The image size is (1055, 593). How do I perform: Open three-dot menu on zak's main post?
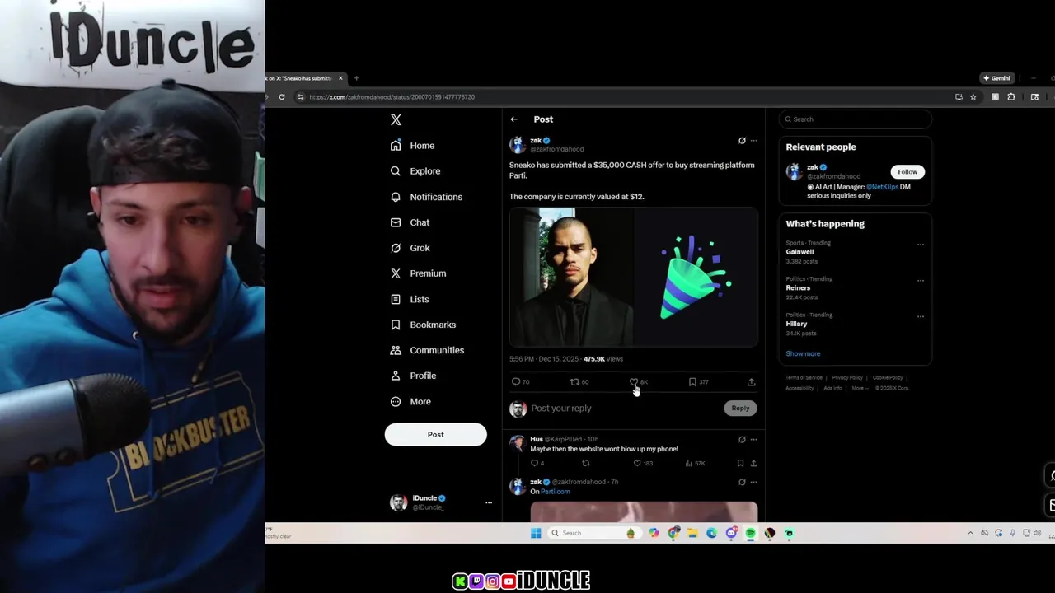click(x=753, y=141)
